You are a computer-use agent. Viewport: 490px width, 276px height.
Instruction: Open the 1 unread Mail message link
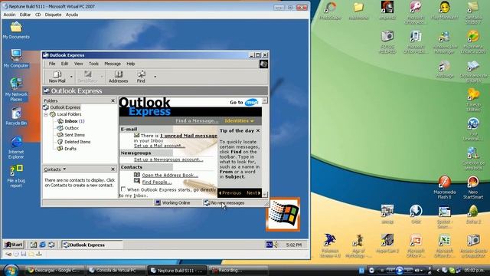[x=188, y=136]
